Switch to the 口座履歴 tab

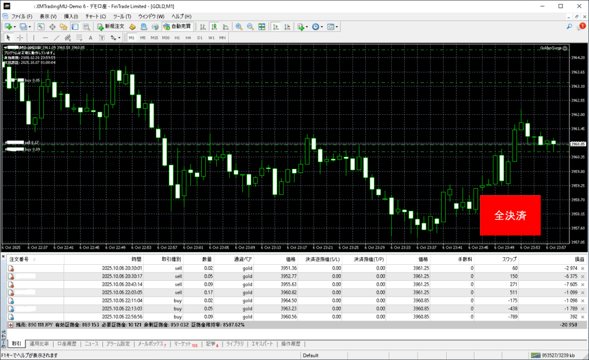pyautogui.click(x=66, y=344)
